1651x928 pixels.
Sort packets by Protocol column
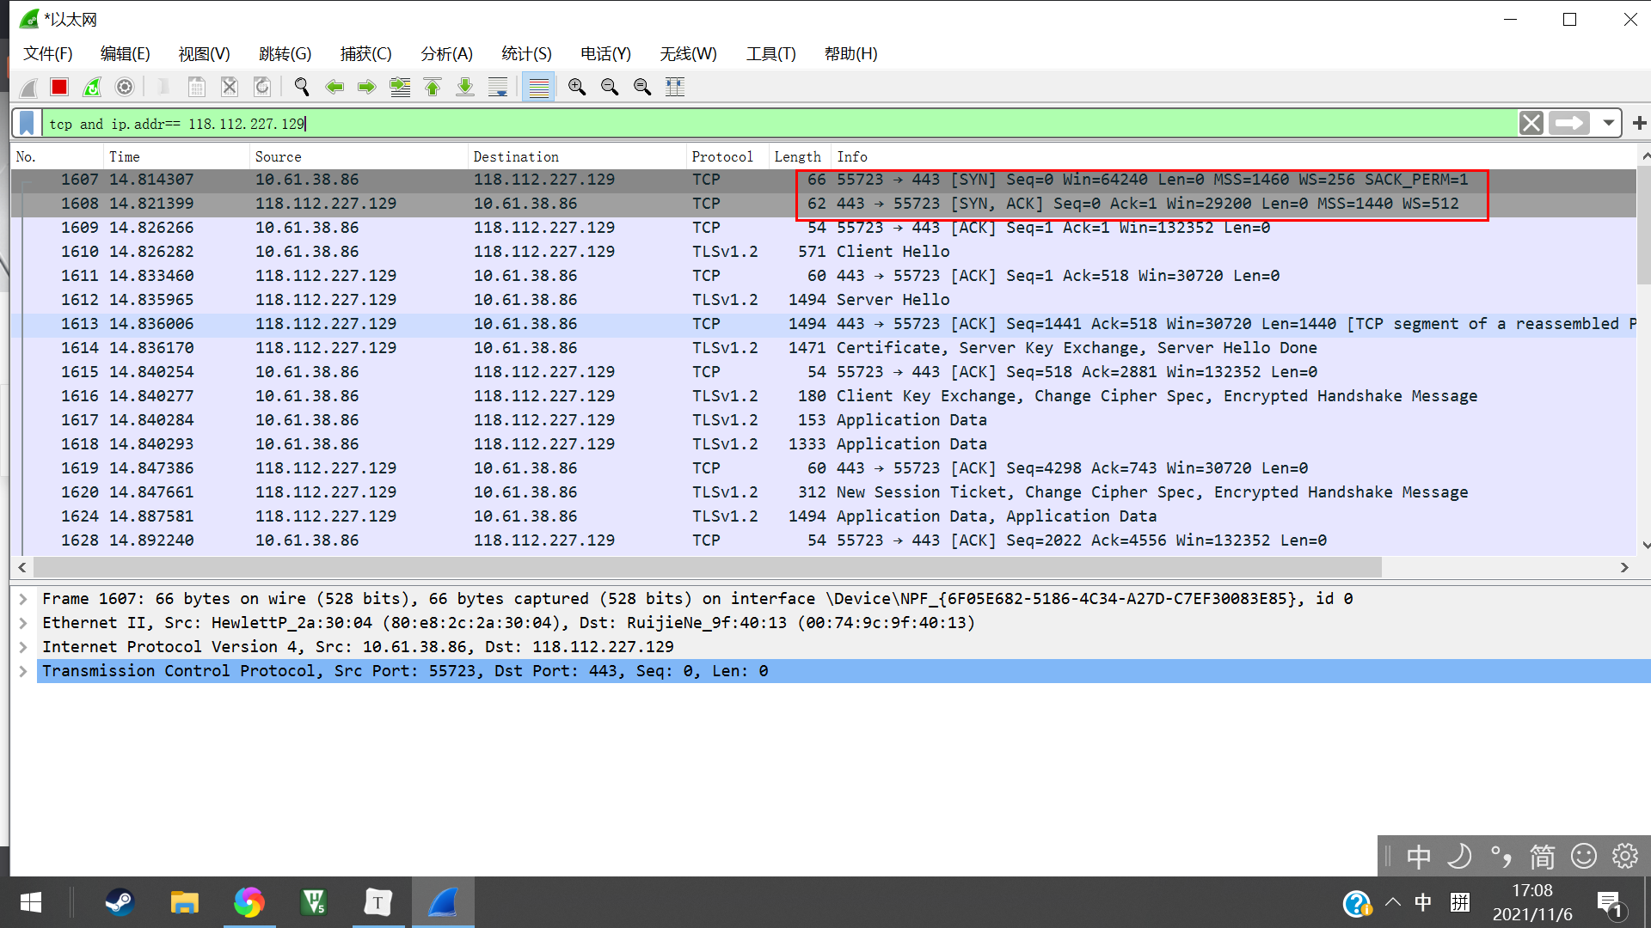pos(727,156)
